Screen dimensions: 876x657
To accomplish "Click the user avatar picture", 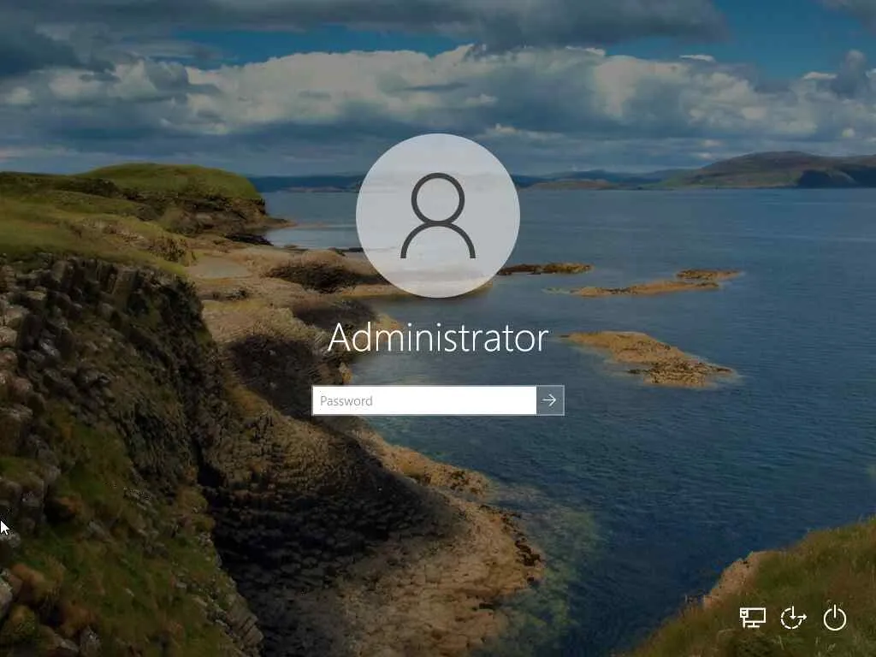I will click(x=438, y=216).
